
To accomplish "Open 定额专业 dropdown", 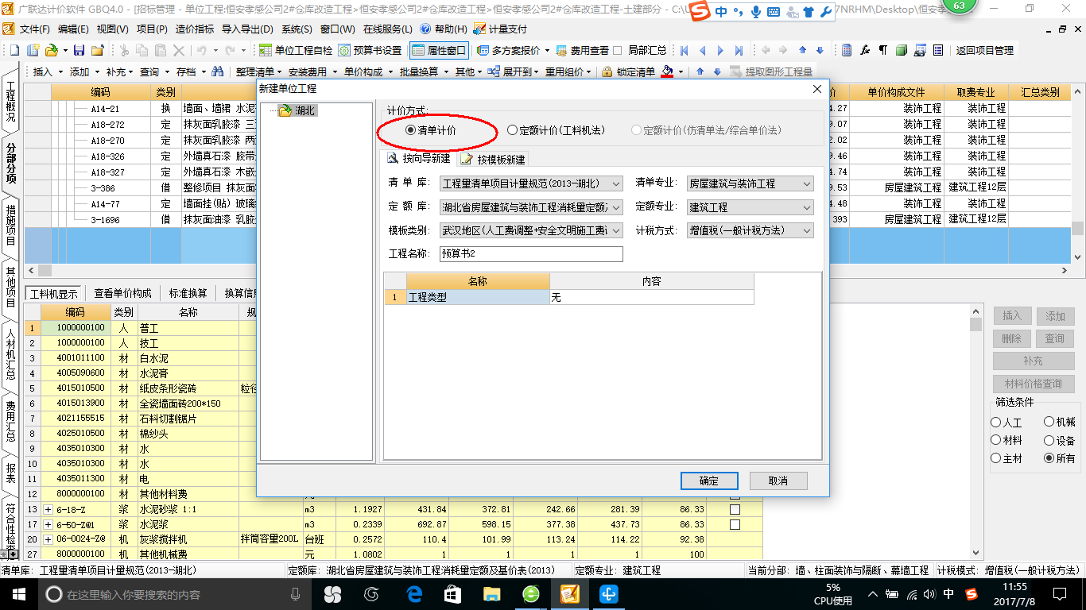I will (751, 207).
